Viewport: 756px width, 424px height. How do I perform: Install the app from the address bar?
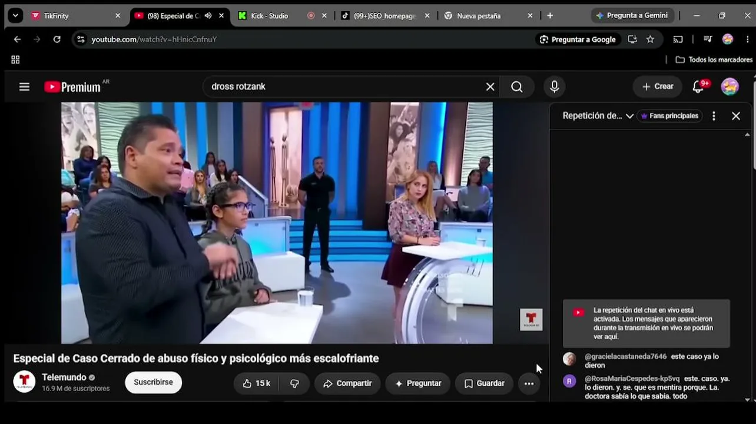click(x=632, y=39)
